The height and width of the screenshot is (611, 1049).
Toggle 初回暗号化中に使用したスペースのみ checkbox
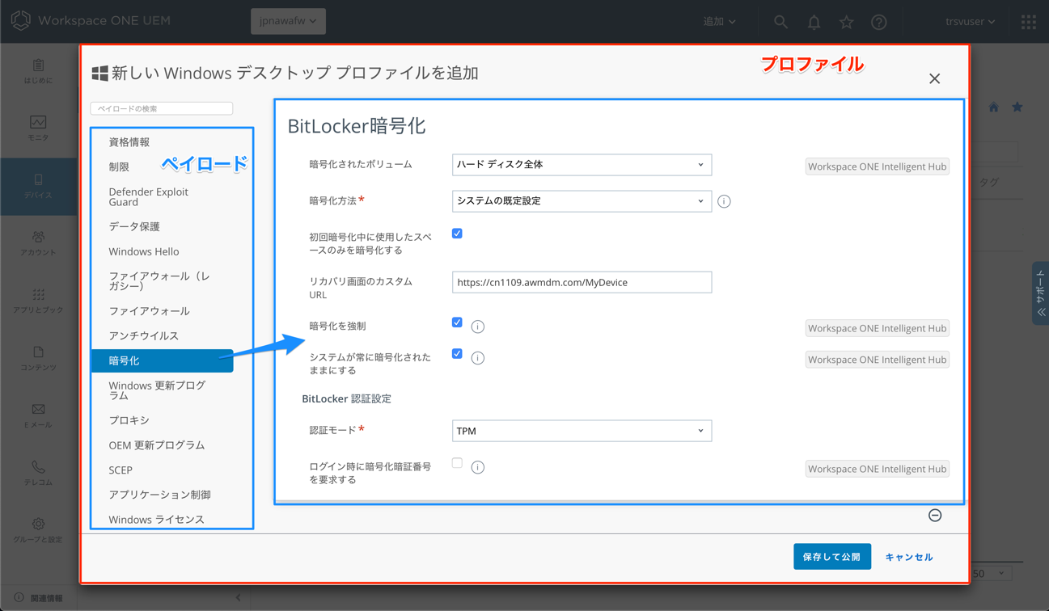pyautogui.click(x=457, y=234)
